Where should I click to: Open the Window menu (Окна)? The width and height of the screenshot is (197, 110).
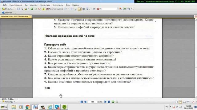point(68,5)
